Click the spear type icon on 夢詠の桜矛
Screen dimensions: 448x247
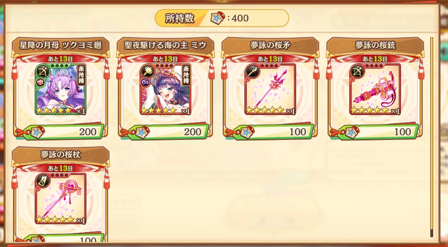[252, 71]
